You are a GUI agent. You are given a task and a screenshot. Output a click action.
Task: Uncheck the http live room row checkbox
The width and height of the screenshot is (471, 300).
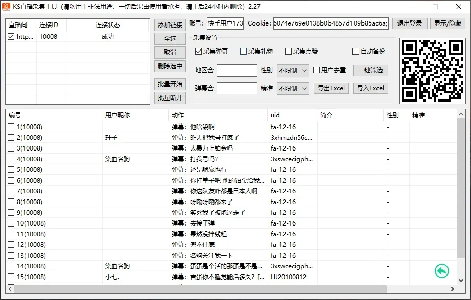11,37
